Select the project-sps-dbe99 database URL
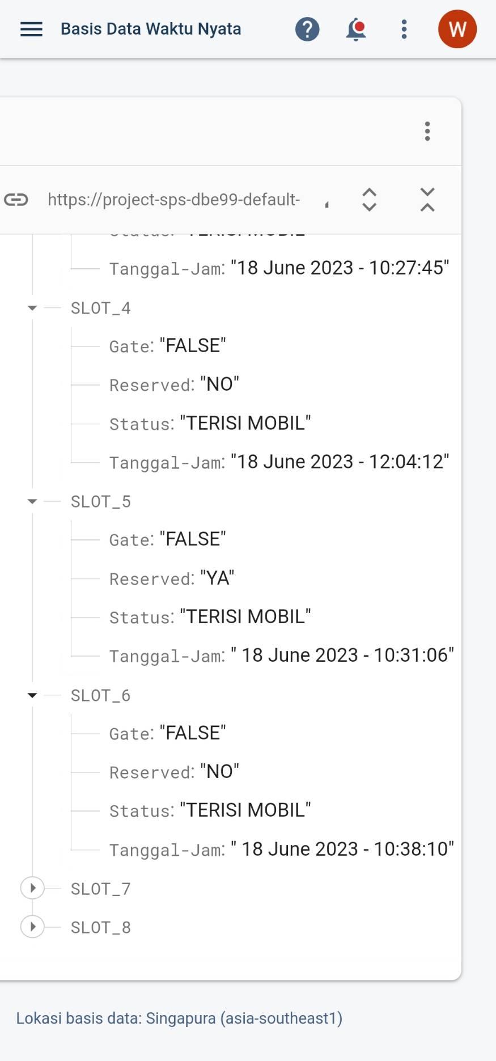The width and height of the screenshot is (496, 1061). click(174, 200)
